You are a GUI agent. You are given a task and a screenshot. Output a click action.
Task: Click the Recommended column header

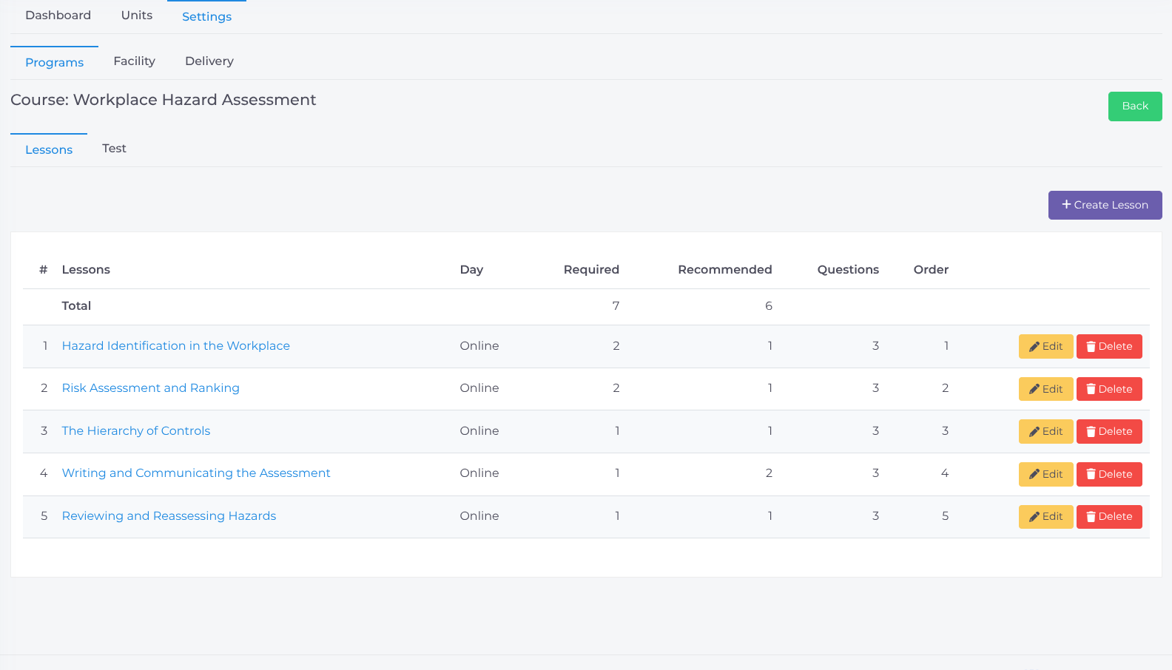(725, 270)
